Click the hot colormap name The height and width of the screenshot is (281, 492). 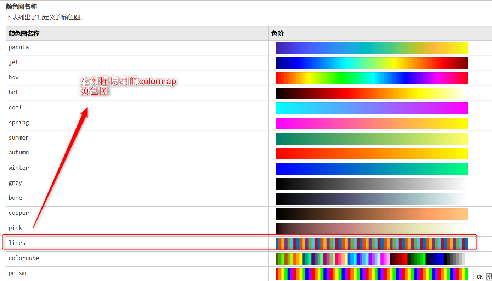point(13,92)
